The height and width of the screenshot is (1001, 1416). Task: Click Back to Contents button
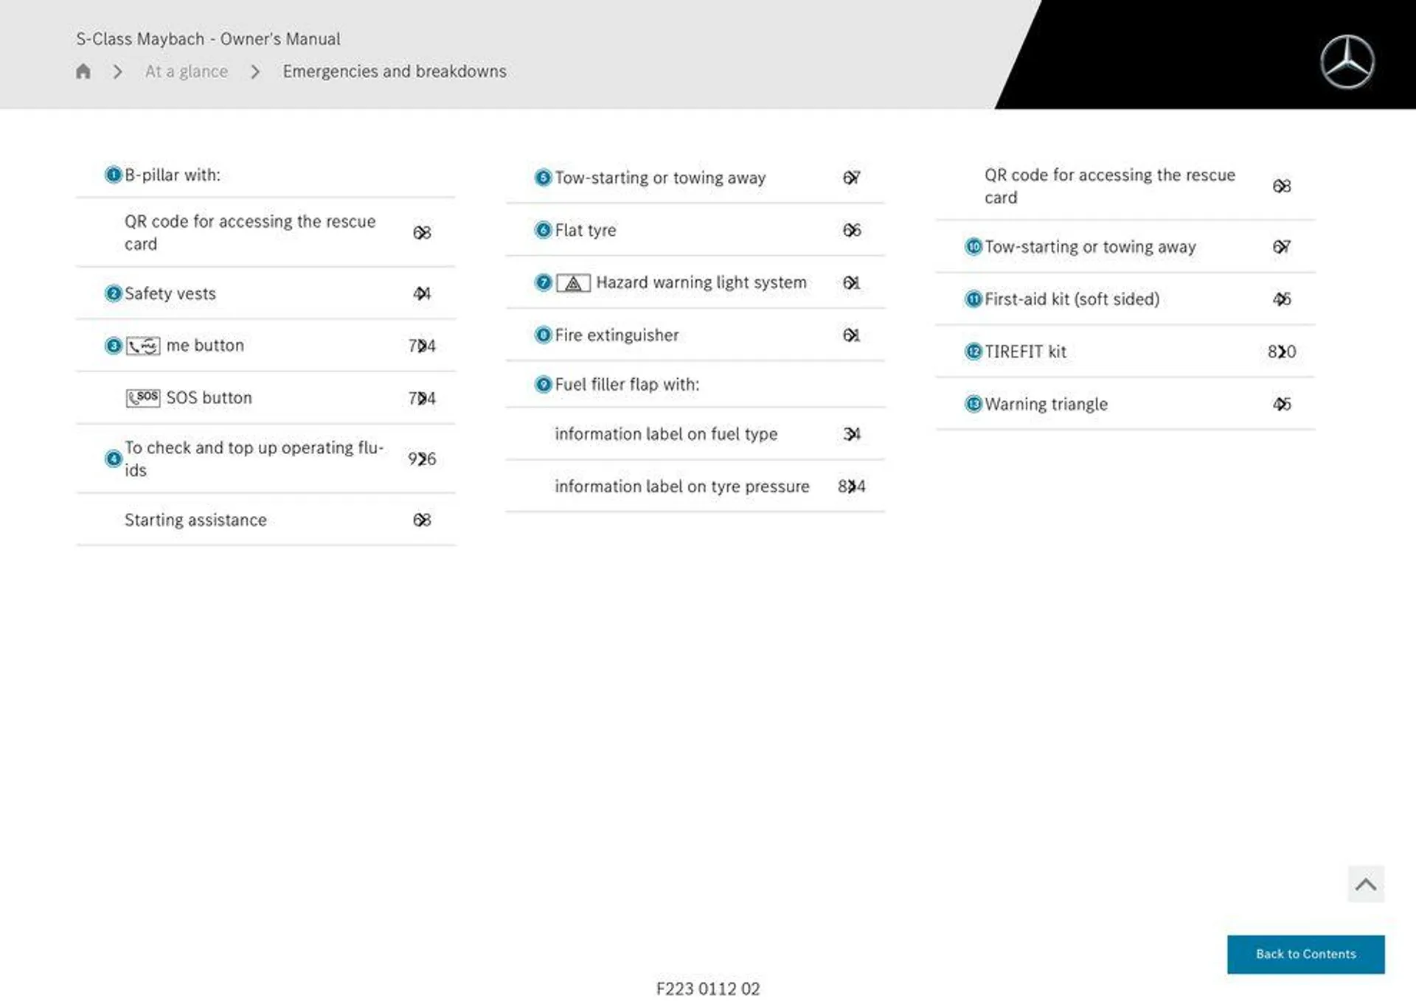click(1305, 953)
